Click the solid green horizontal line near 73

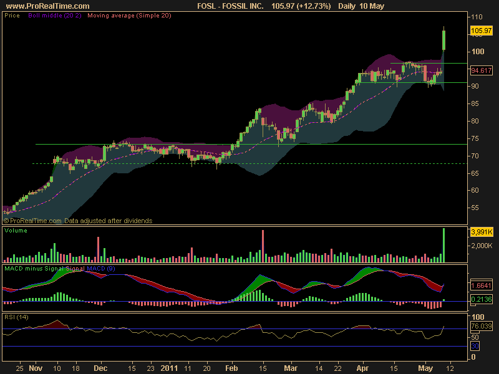click(251, 145)
